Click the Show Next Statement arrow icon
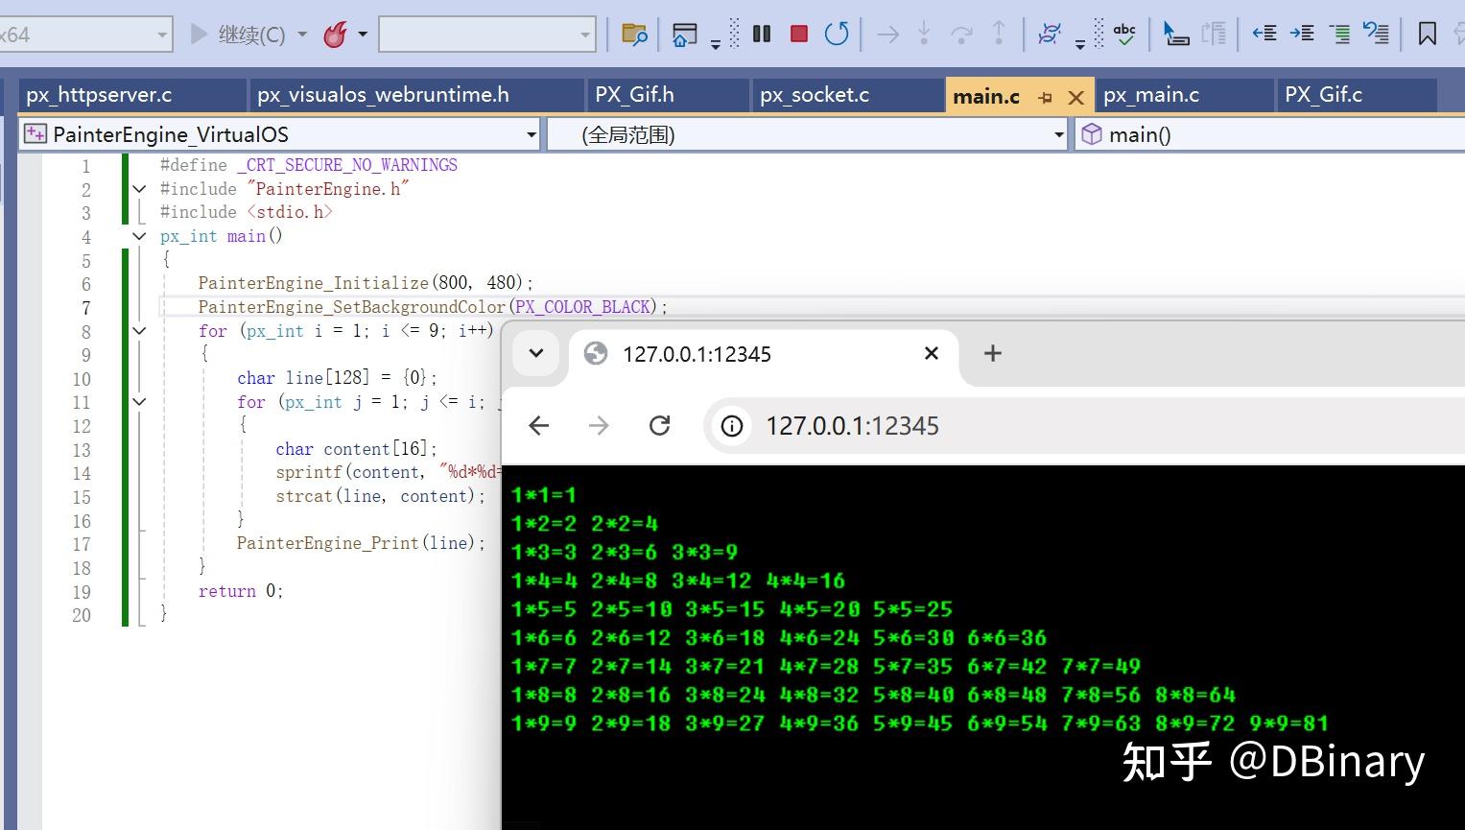Viewport: 1465px width, 830px height. point(888,35)
